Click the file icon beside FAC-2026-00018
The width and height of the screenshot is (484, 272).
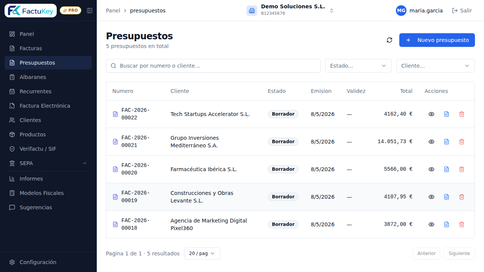click(115, 224)
